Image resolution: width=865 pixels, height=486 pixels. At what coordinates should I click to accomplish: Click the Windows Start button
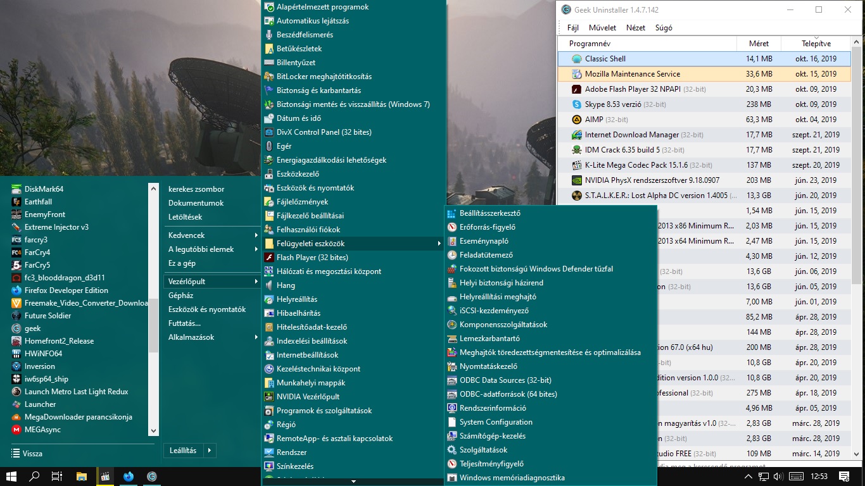pos(11,477)
